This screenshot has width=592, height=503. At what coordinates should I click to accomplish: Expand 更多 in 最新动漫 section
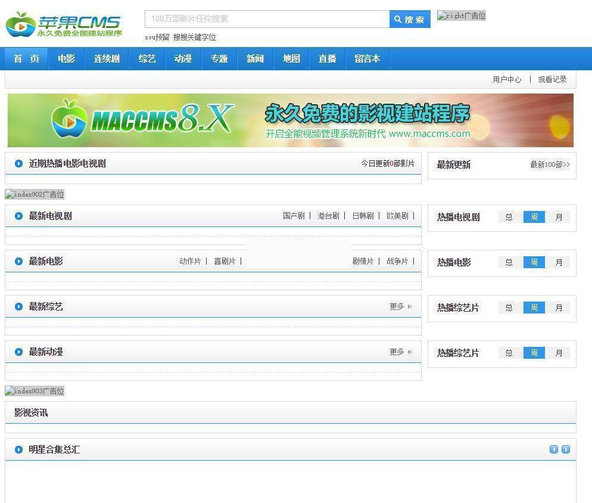pyautogui.click(x=401, y=352)
